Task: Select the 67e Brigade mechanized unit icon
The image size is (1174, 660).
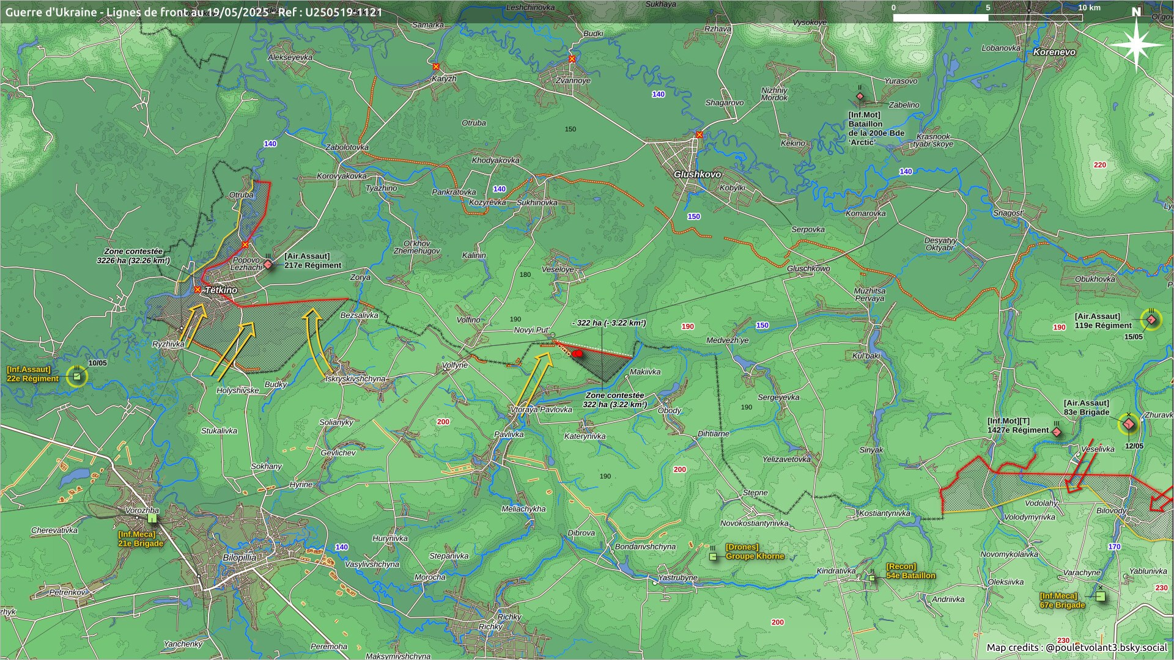Action: click(x=1101, y=596)
